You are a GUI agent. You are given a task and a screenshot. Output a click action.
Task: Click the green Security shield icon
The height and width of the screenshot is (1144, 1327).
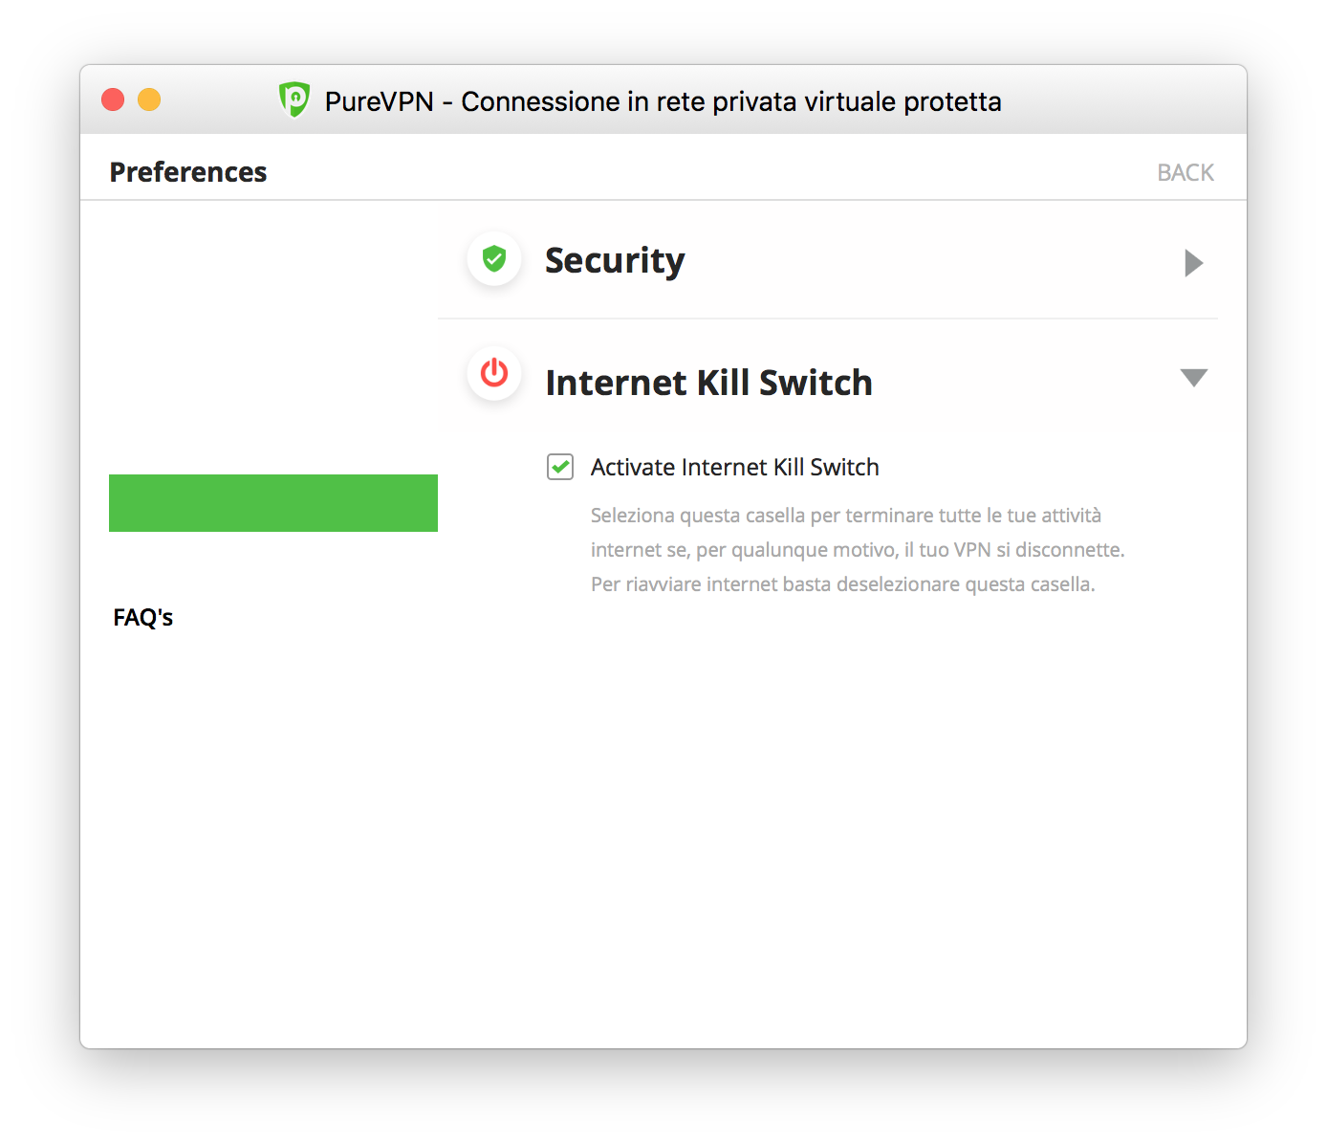coord(494,258)
